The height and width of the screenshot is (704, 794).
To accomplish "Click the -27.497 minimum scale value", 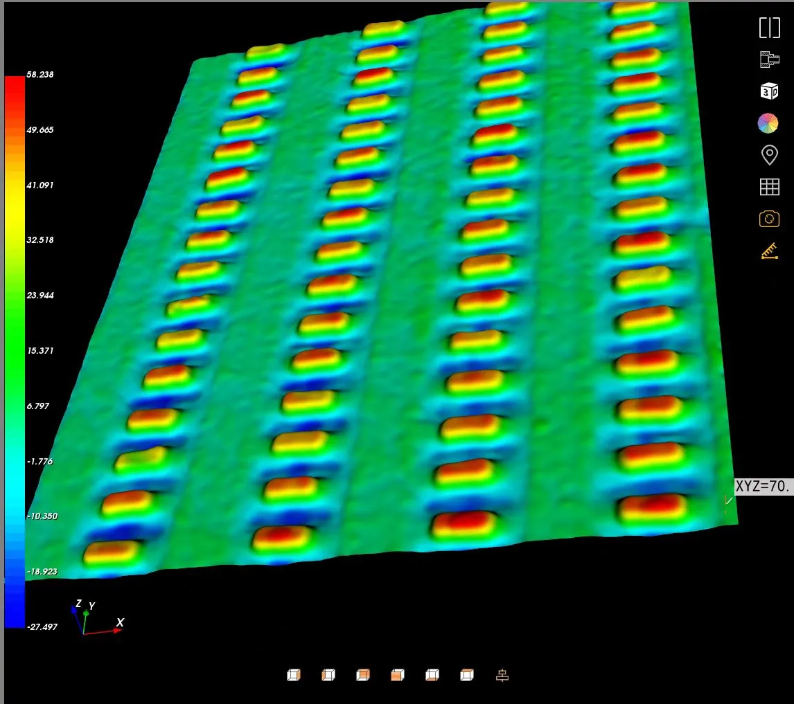I will coord(41,626).
